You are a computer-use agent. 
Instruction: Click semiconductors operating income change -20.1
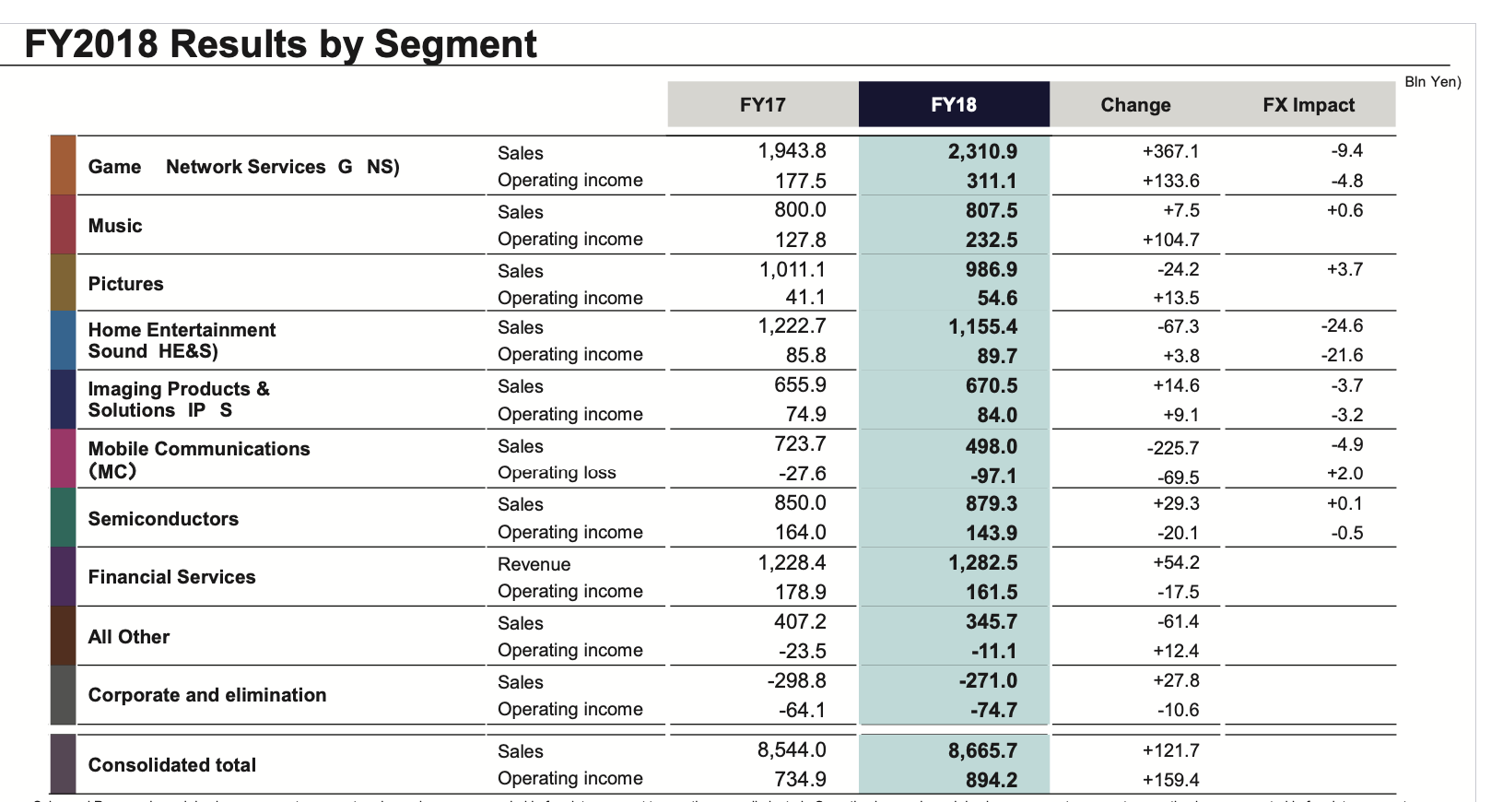point(1179,533)
